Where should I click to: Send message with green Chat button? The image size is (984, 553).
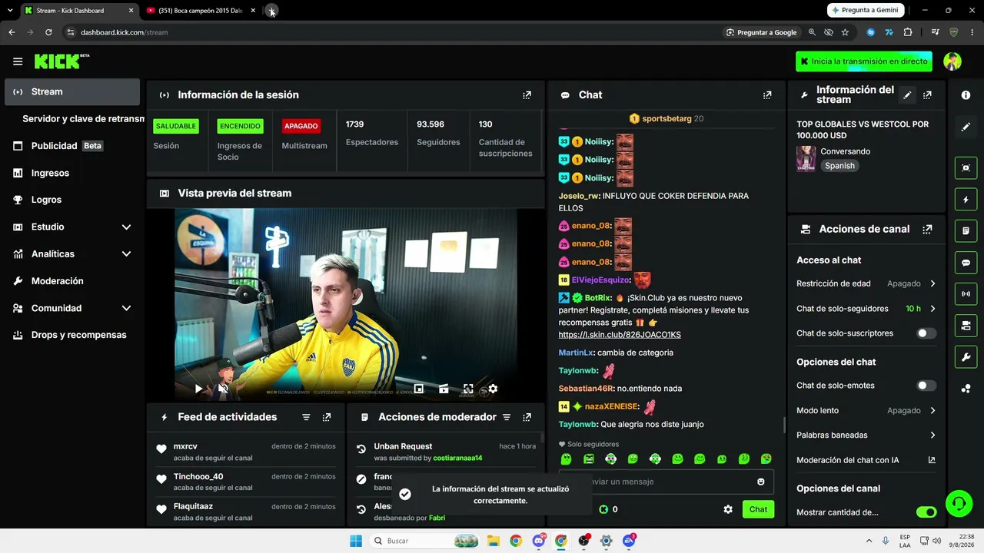(x=758, y=509)
